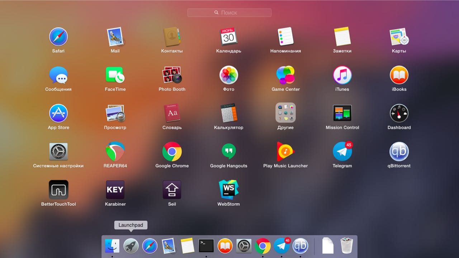
Task: Launch qBittorrent from Launchpad grid
Action: [399, 152]
